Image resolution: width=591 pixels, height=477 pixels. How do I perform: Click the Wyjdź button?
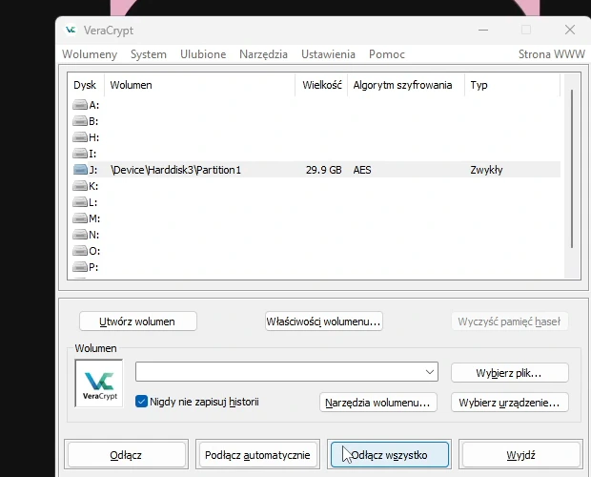pyautogui.click(x=520, y=455)
